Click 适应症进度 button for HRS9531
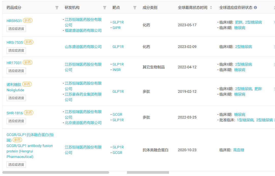This screenshot has width=275, height=176. 16,29
